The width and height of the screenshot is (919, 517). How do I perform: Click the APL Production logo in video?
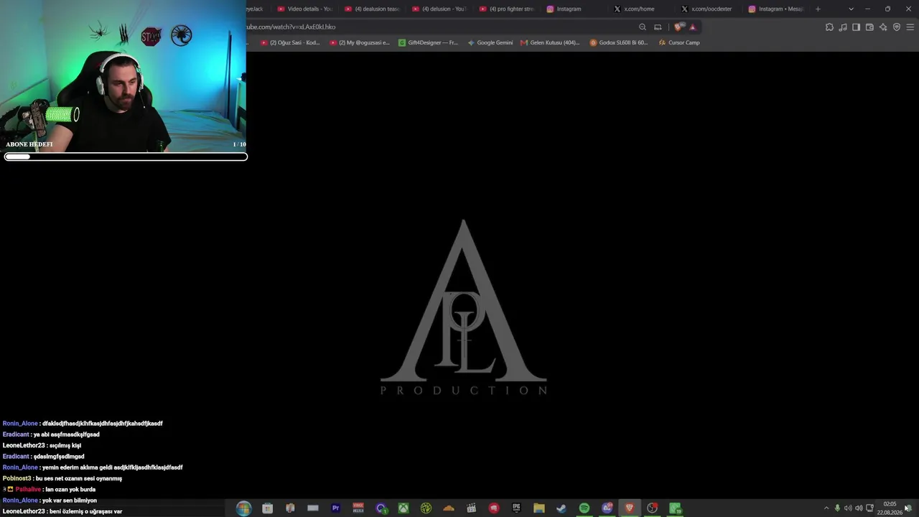(463, 307)
